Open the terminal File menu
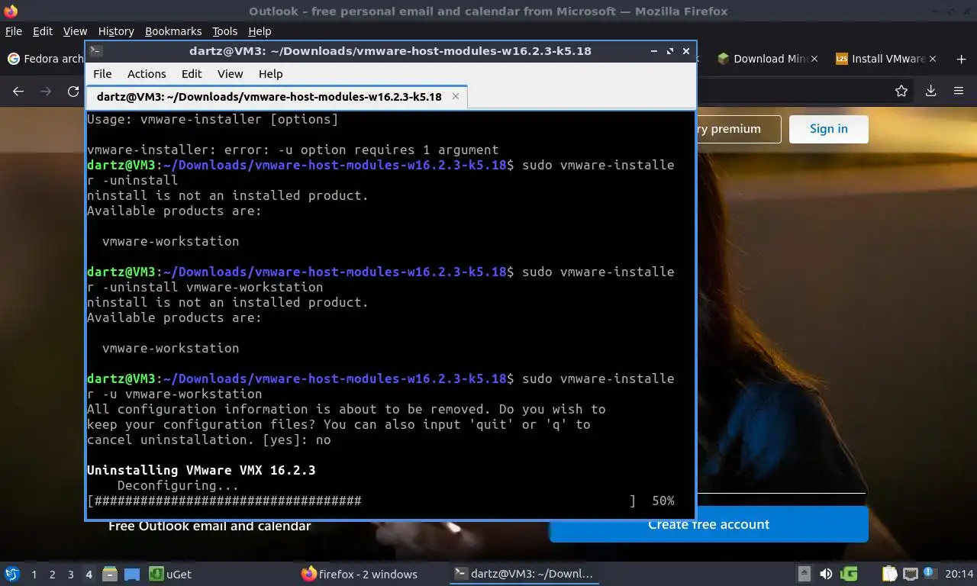The image size is (977, 586). coord(102,74)
